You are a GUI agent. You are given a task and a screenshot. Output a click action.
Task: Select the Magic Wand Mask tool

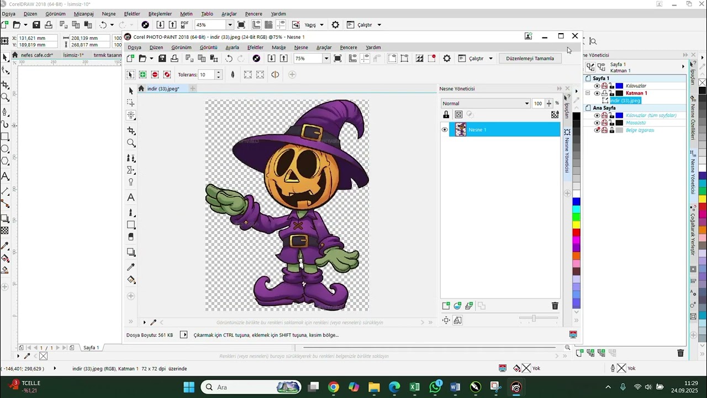(131, 115)
